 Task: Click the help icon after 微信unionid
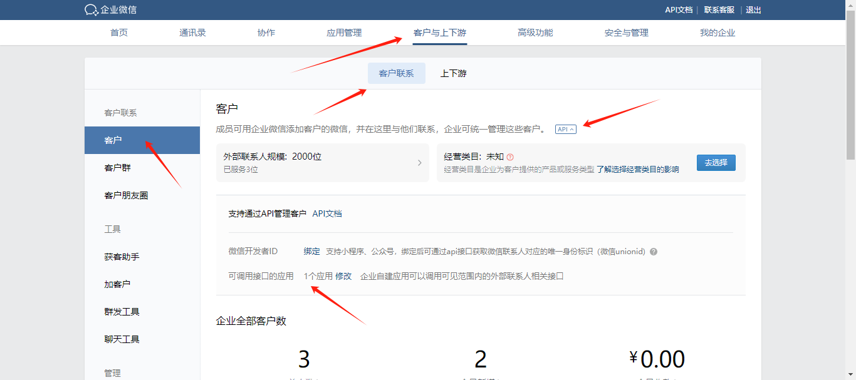click(x=654, y=252)
